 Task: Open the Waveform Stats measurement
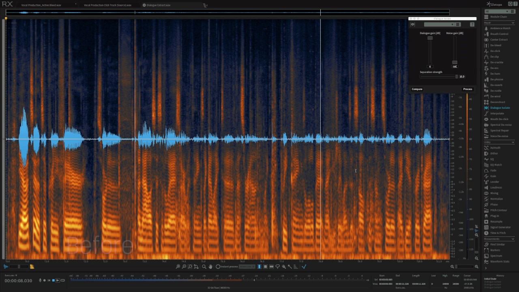pos(498,262)
